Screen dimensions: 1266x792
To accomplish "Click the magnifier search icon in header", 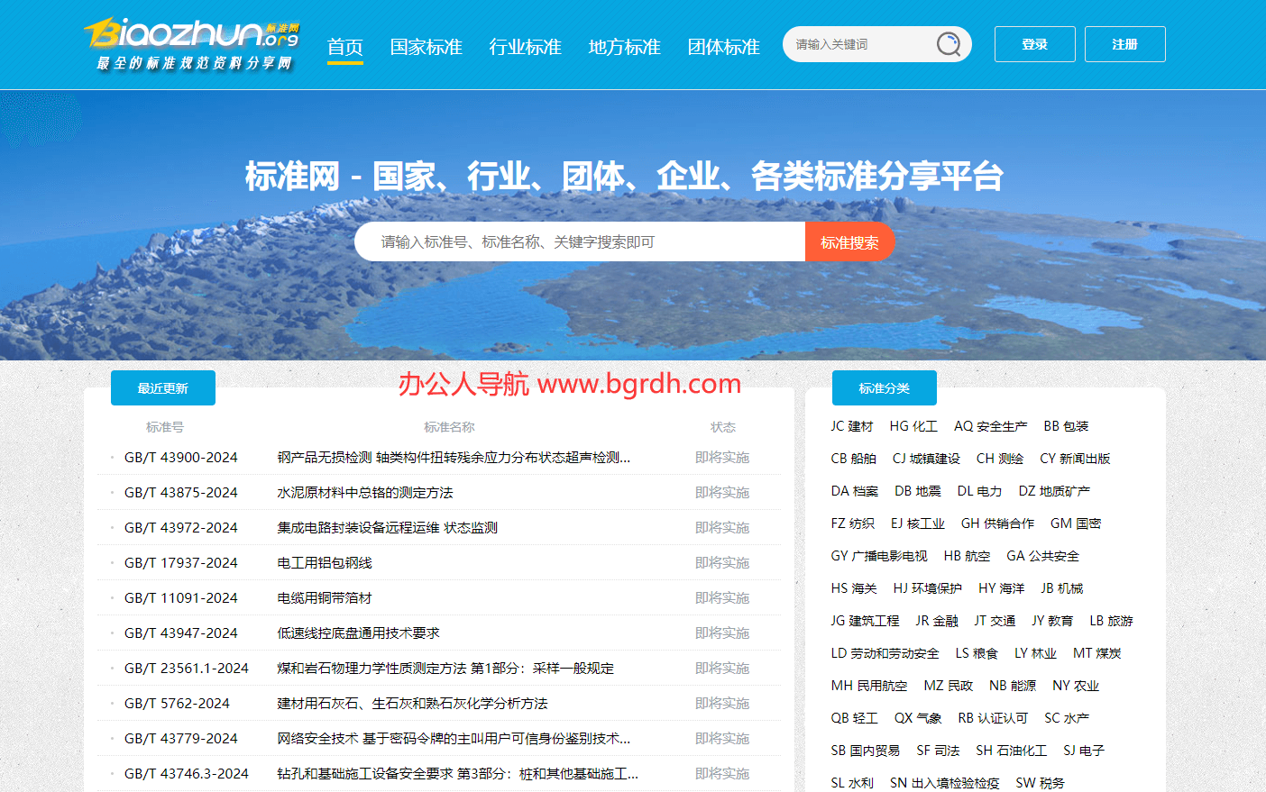I will (x=948, y=44).
